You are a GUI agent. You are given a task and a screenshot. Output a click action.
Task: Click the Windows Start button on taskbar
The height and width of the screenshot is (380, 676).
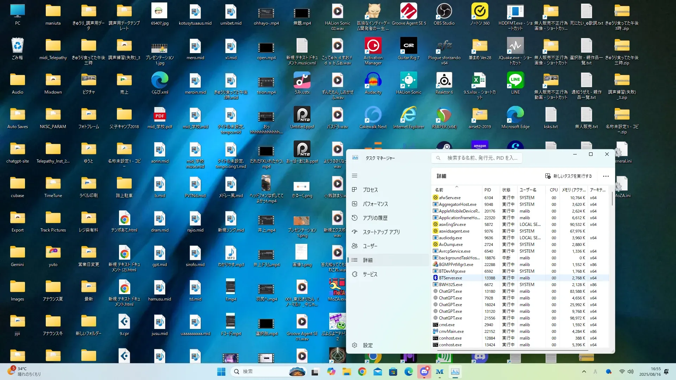point(221,372)
